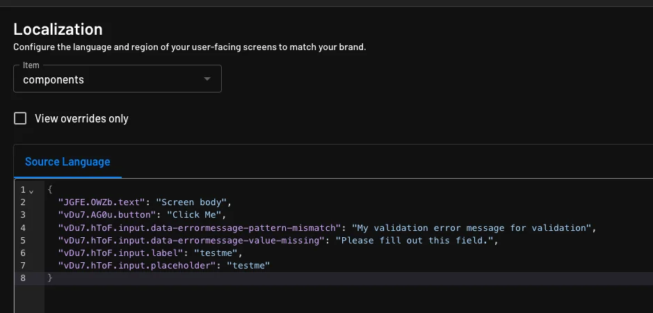
Task: Click line number 8 in editor gutter
Action: tap(23, 278)
